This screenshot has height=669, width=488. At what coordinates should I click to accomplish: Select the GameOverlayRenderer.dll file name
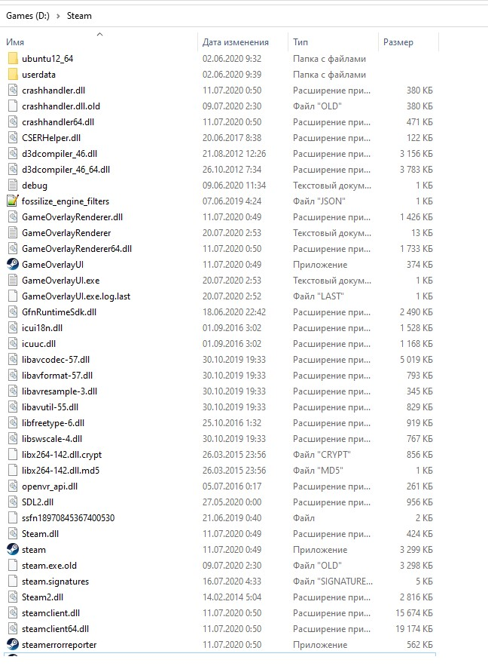tap(72, 216)
